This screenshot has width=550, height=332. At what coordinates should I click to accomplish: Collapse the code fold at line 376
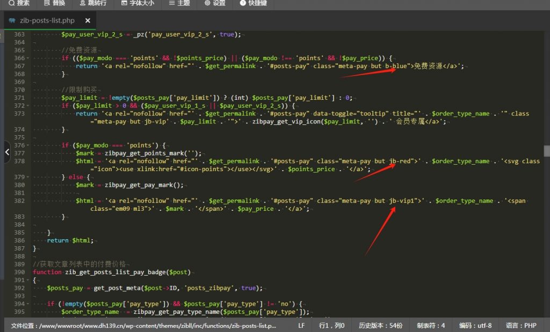28,145
